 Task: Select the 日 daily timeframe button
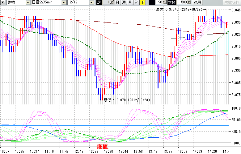(x=117, y=2)
